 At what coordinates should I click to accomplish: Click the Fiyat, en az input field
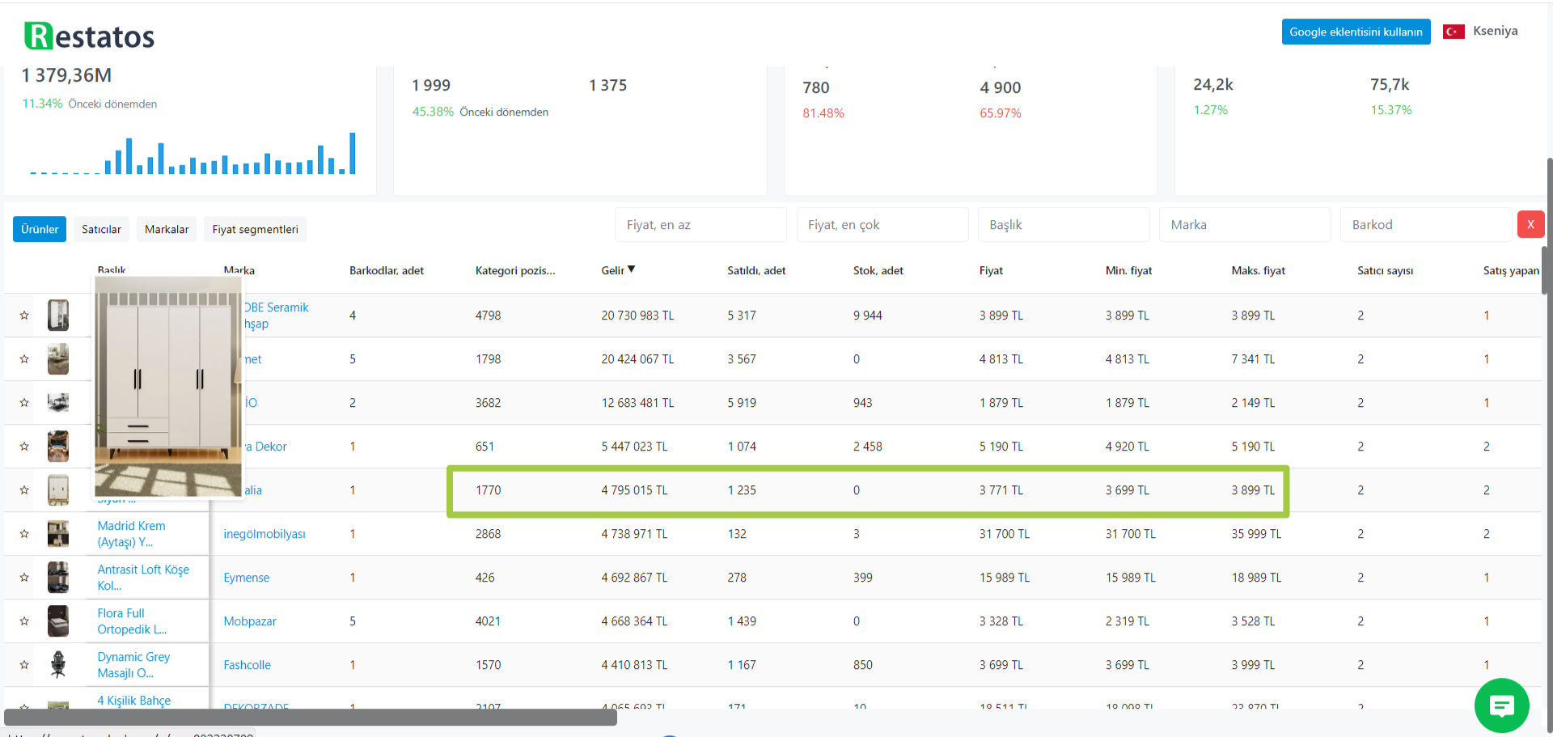click(700, 225)
